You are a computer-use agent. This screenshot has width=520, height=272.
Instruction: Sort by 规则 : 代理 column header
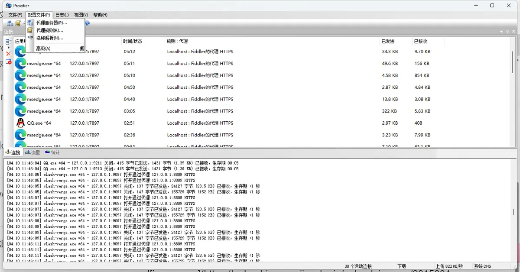(272, 41)
